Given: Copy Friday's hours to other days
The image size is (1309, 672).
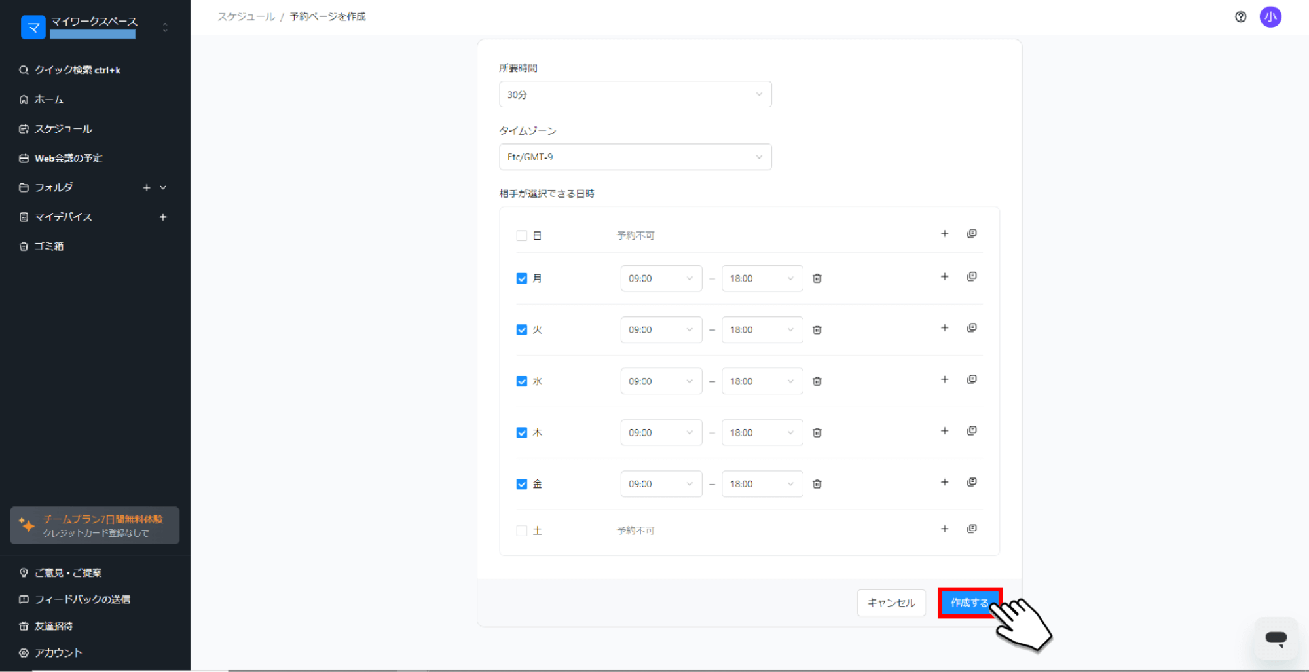Looking at the screenshot, I should click(x=972, y=483).
